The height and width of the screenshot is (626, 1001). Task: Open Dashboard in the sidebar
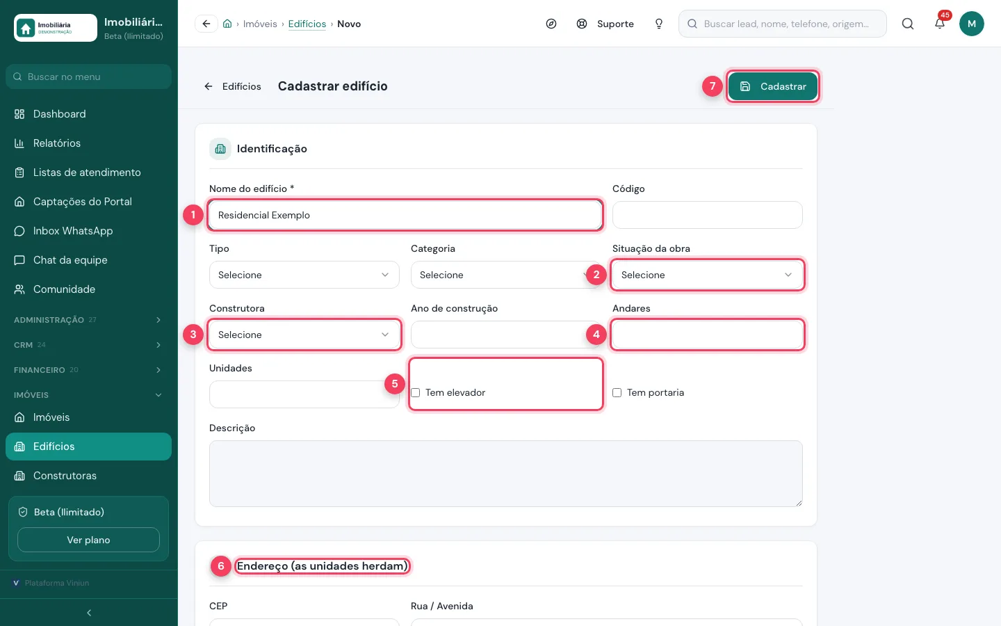pos(88,114)
